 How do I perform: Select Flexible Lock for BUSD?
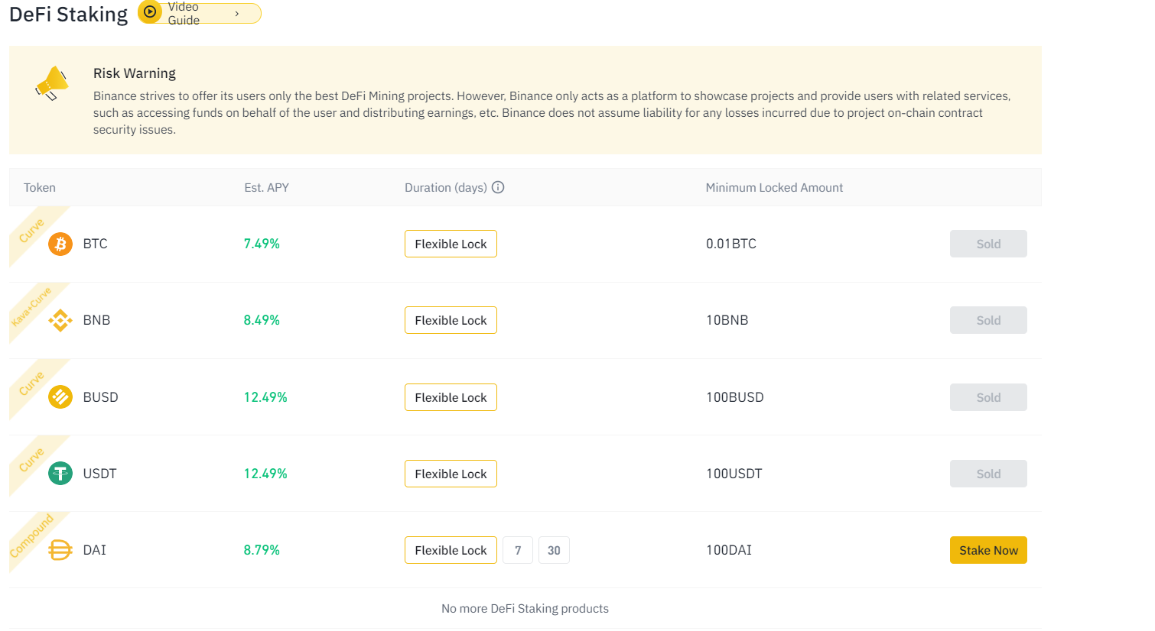pyautogui.click(x=451, y=397)
